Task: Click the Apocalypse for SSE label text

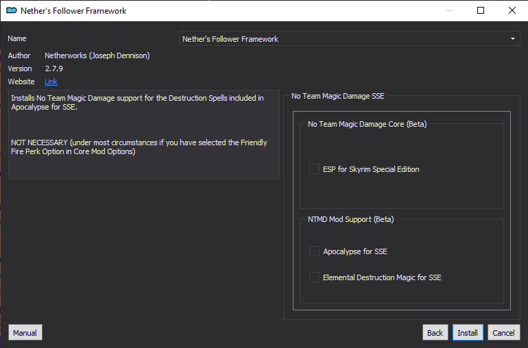Action: pyautogui.click(x=355, y=251)
